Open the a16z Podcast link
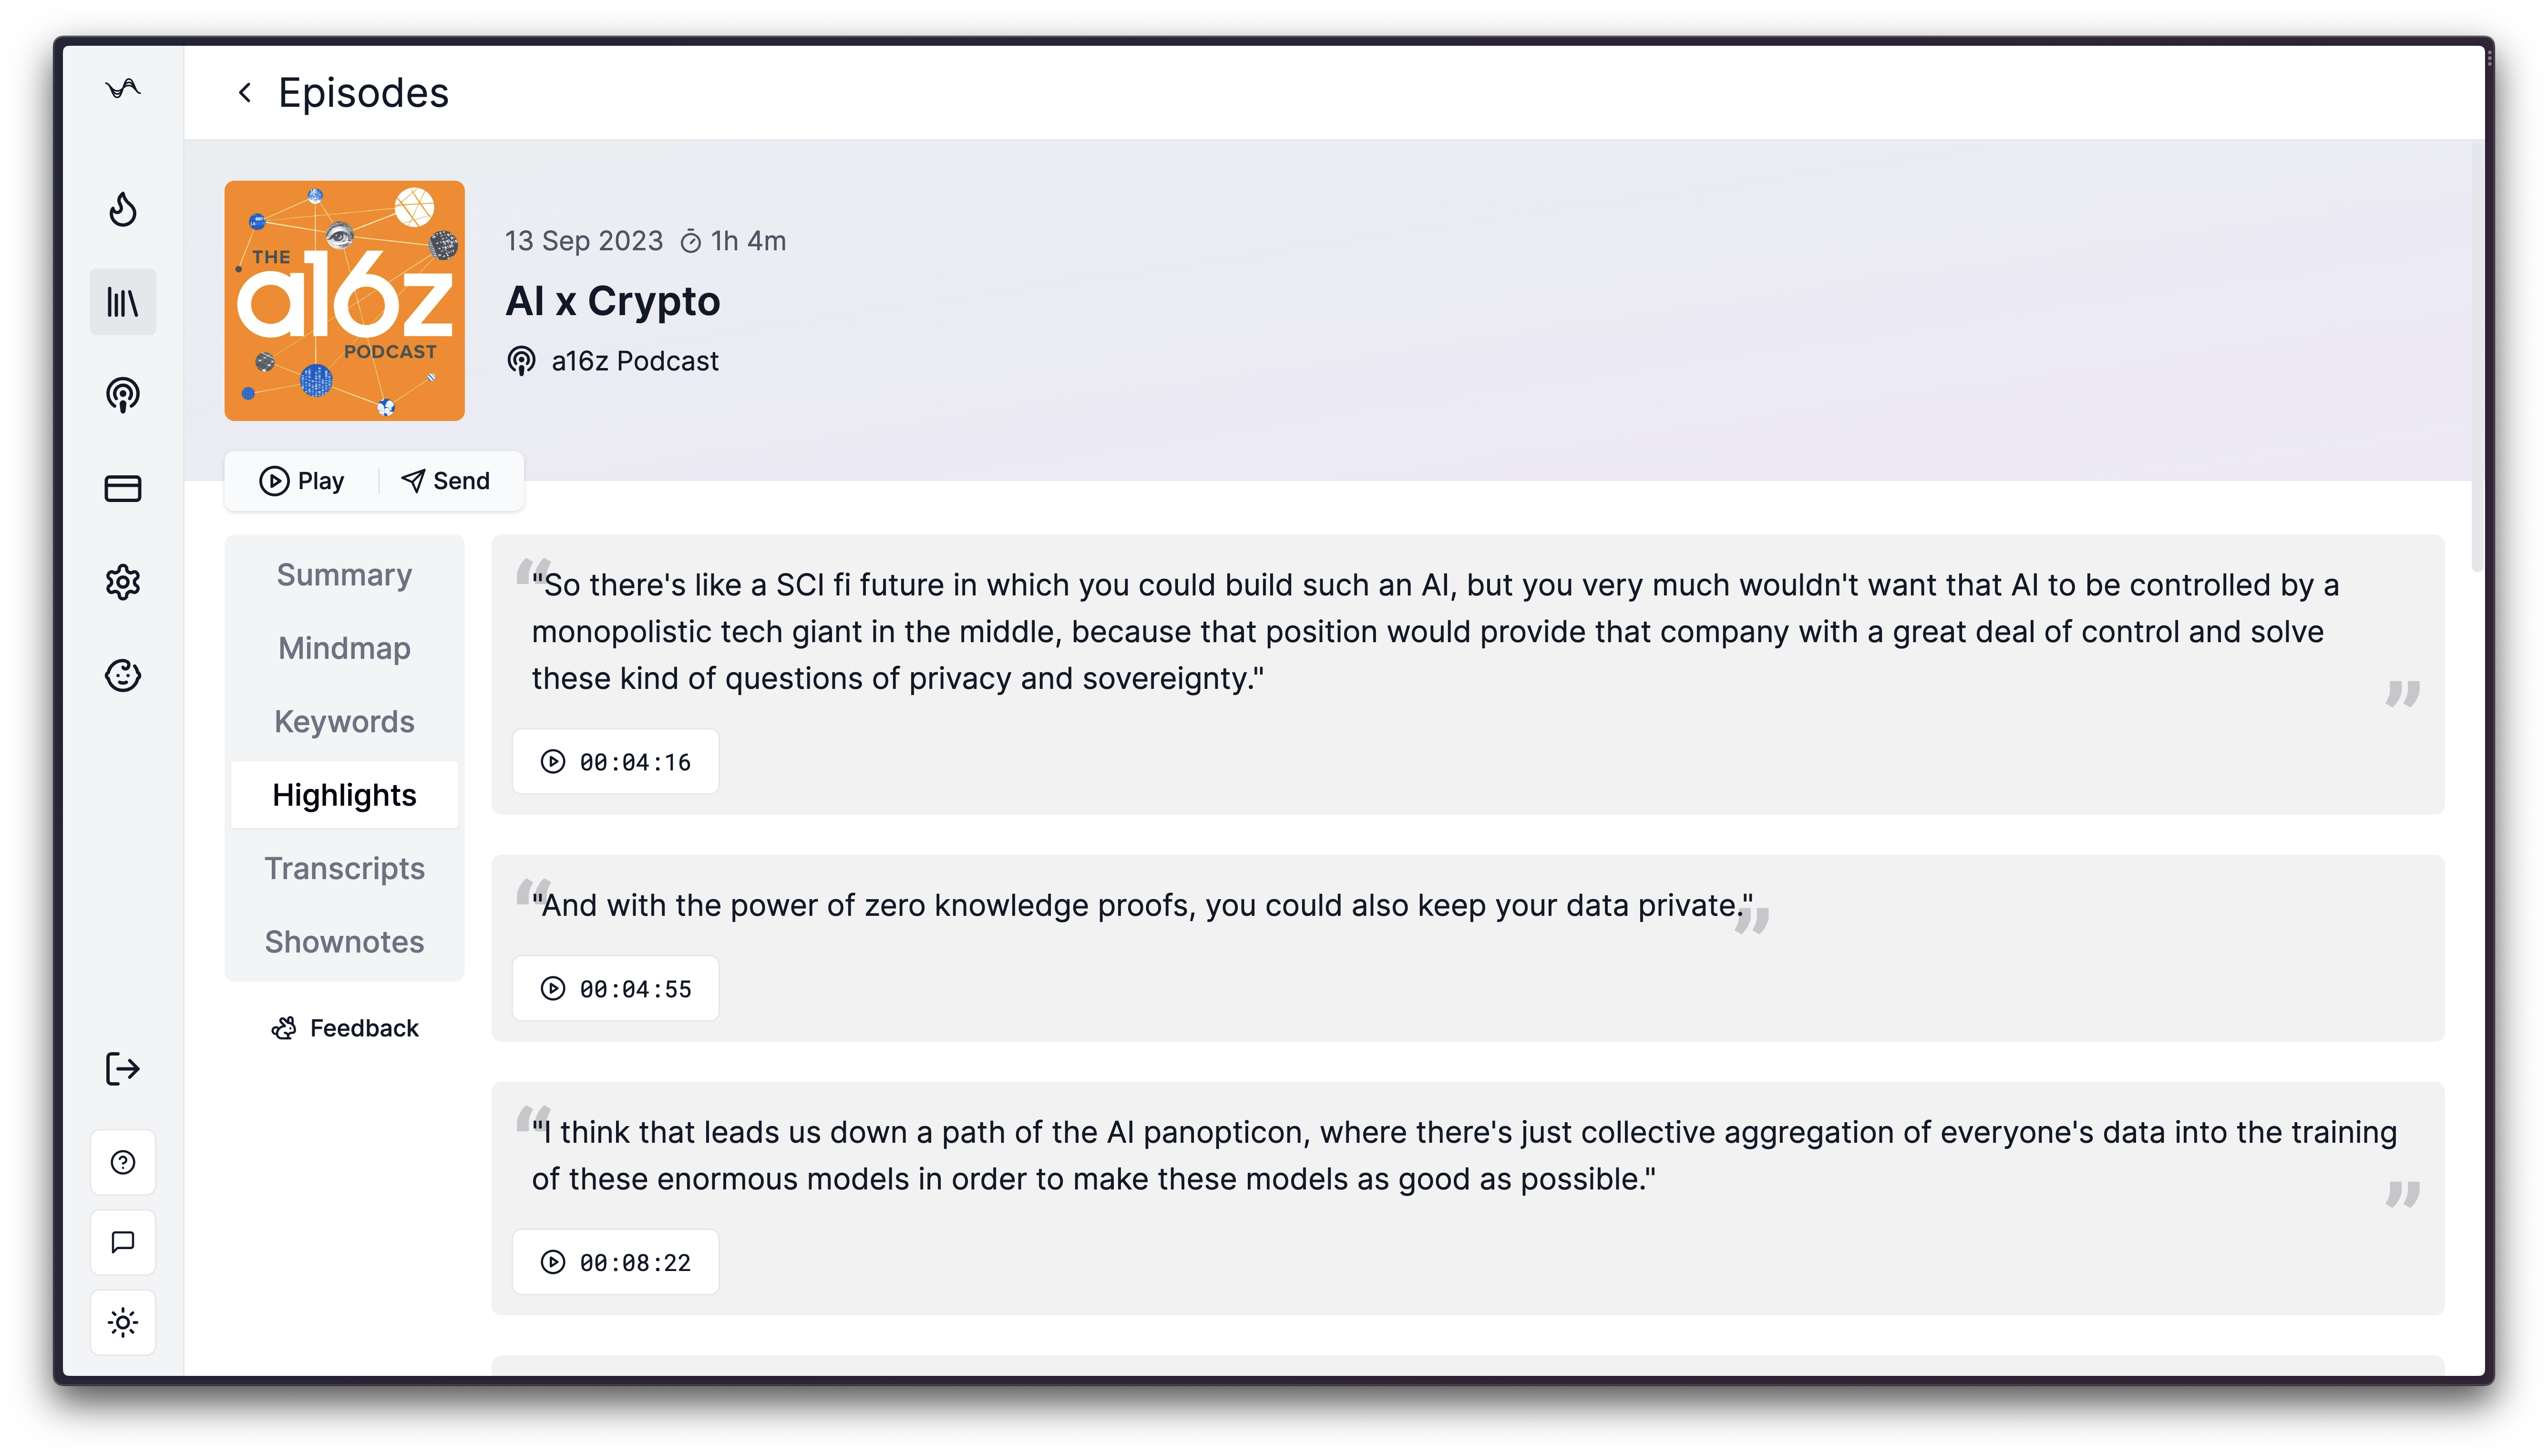2548x1456 pixels. tap(634, 361)
